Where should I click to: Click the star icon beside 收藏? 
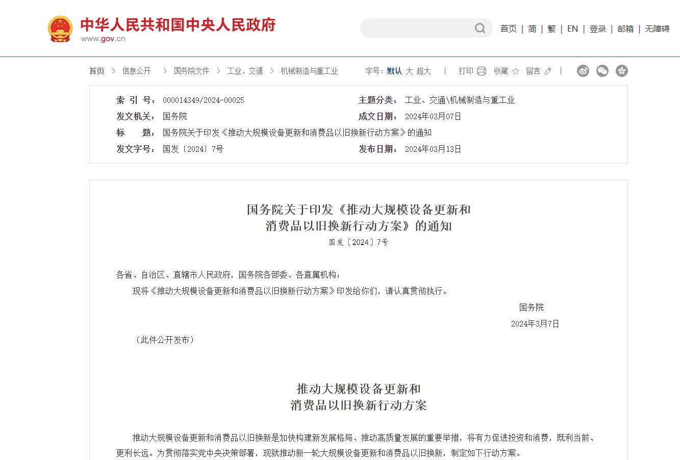[516, 71]
